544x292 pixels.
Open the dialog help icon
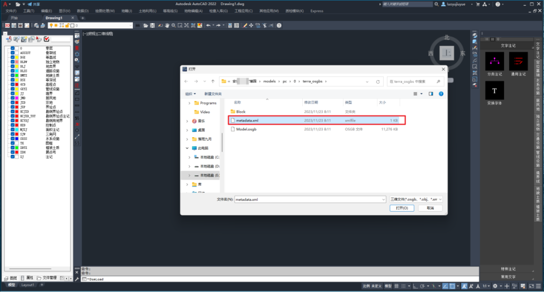pyautogui.click(x=441, y=94)
